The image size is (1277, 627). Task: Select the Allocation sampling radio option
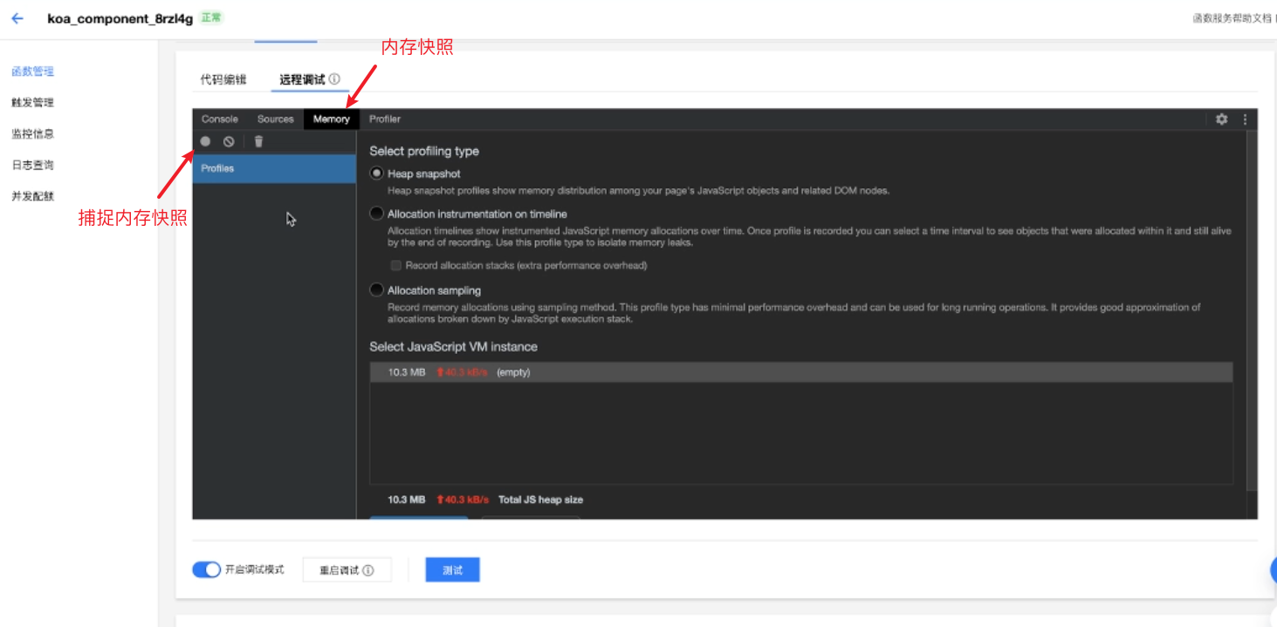(376, 290)
